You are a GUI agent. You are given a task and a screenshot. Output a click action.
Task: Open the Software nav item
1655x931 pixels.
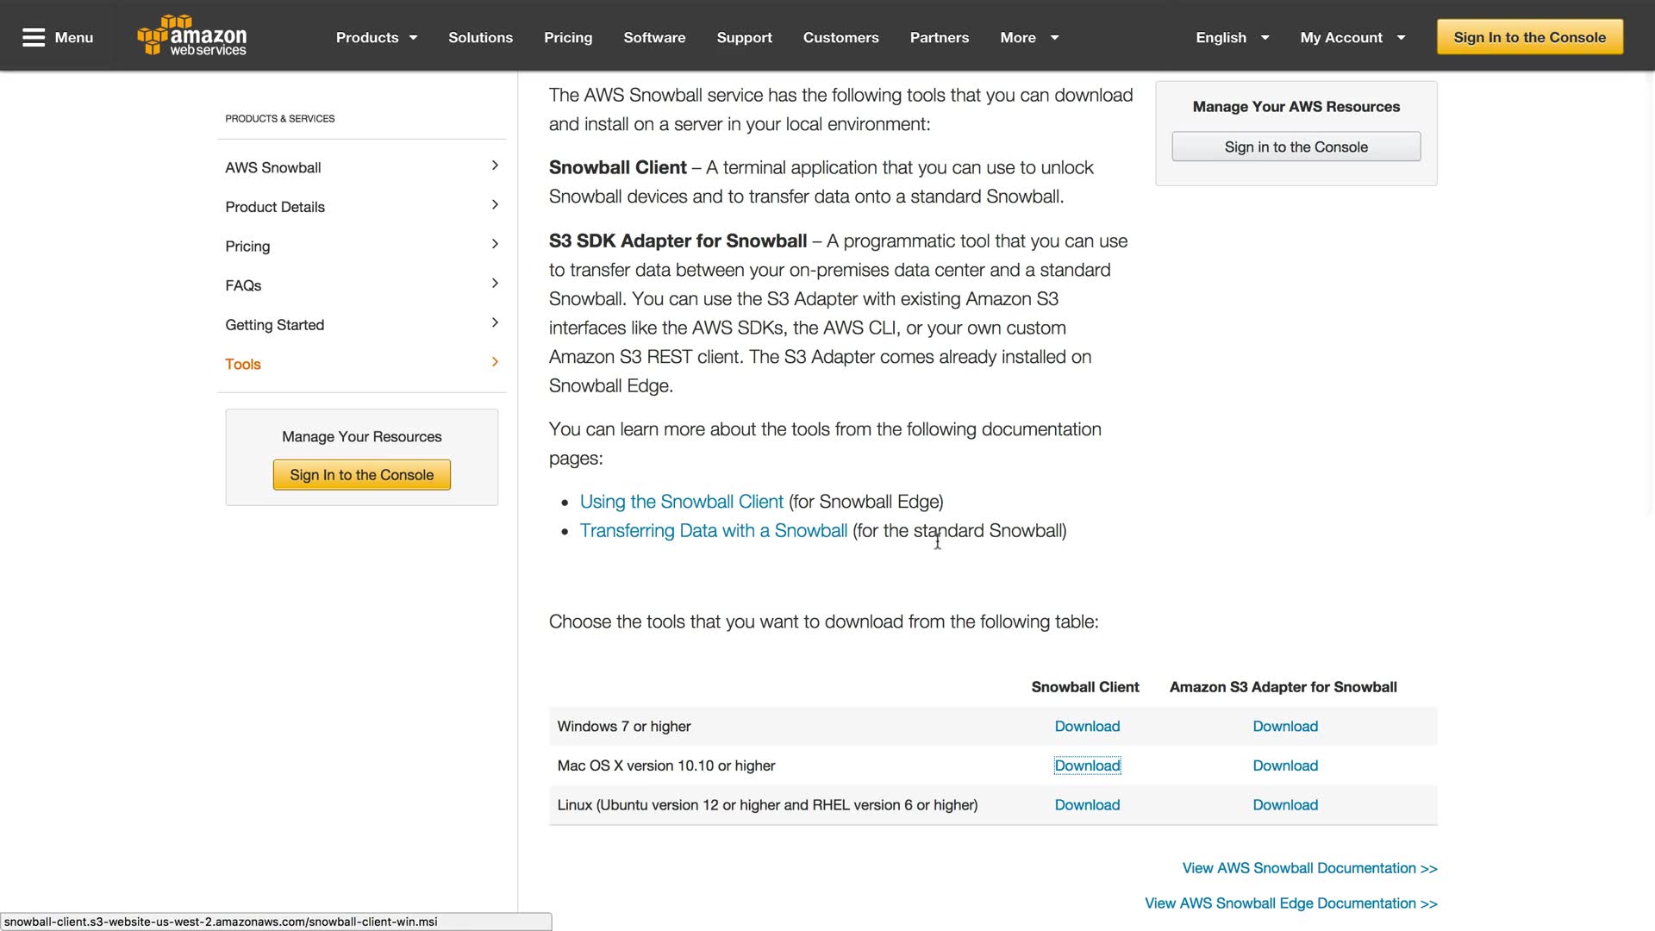click(x=654, y=37)
